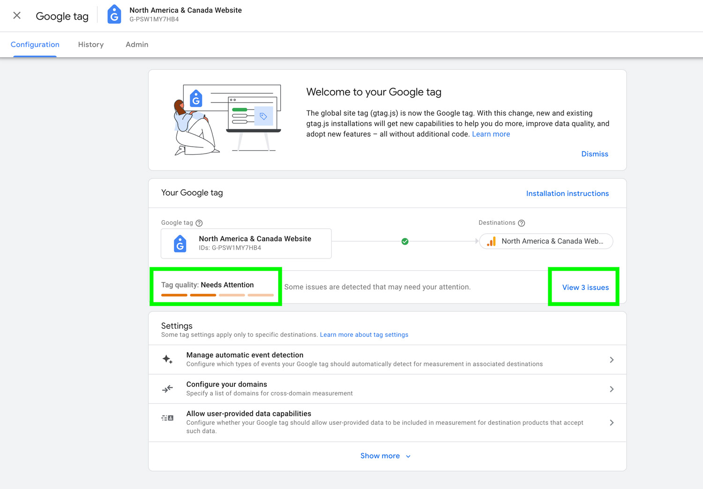The image size is (703, 489).
Task: Click the welcome illustration image
Action: point(228,120)
